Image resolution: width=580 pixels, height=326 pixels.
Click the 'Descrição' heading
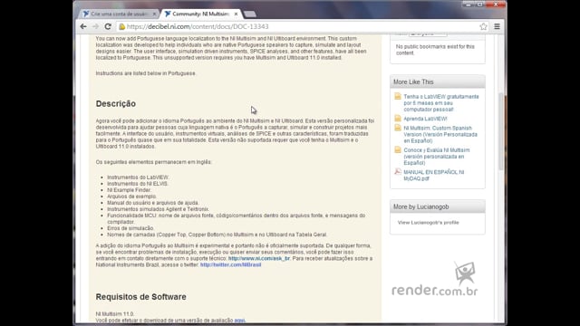(116, 103)
